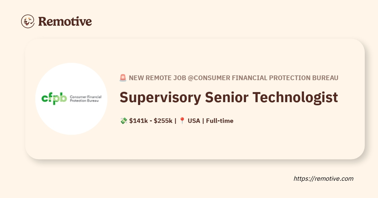Viewport: 378px width, 198px height.
Task: Click the Full-time job type label
Action: coord(220,121)
